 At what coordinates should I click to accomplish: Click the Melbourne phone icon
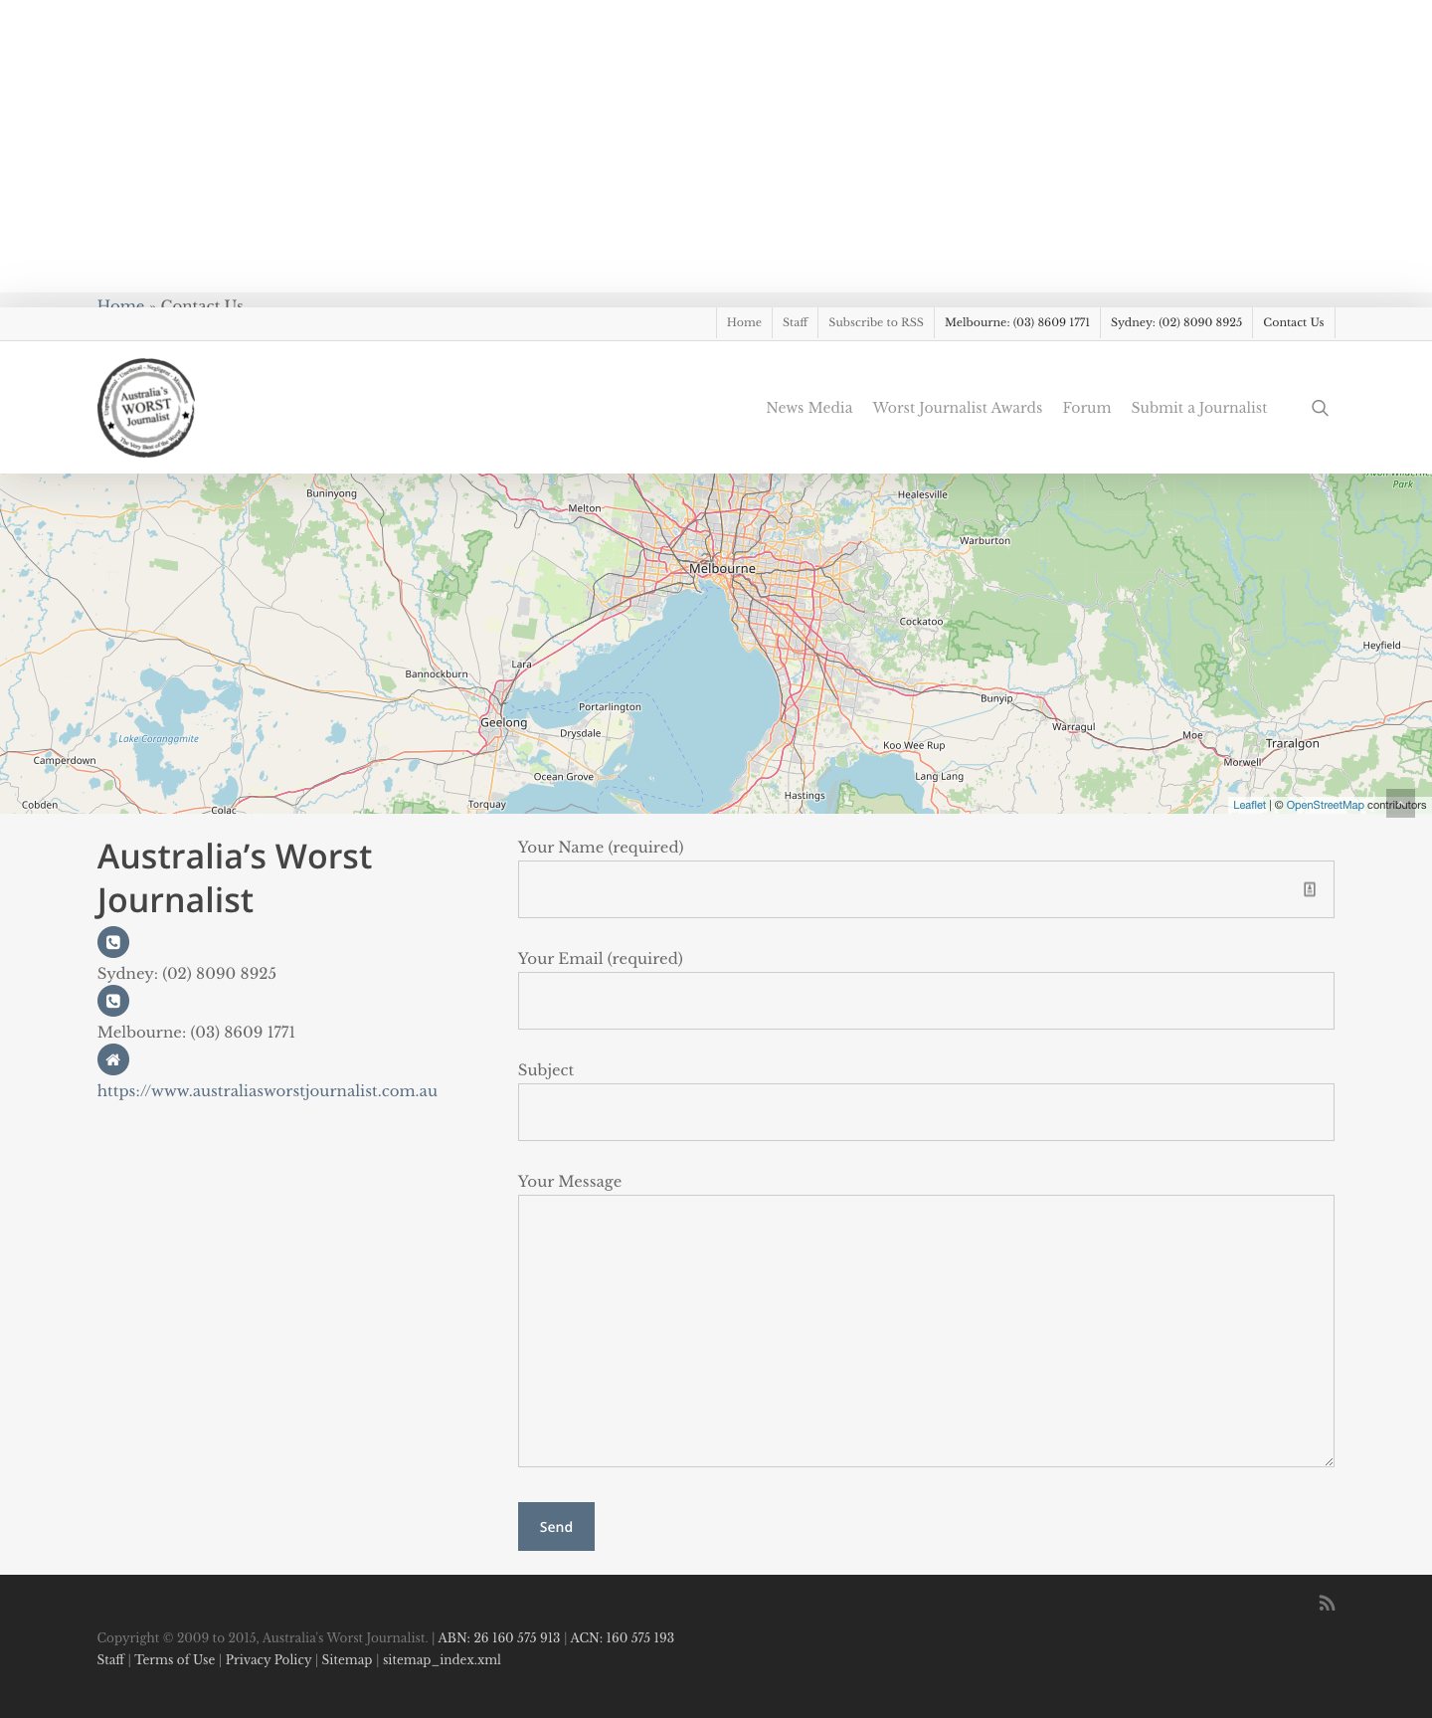113,1001
